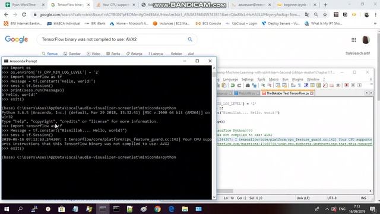This screenshot has width=380, height=214.
Task: Reload the Google search page
Action: tap(24, 15)
